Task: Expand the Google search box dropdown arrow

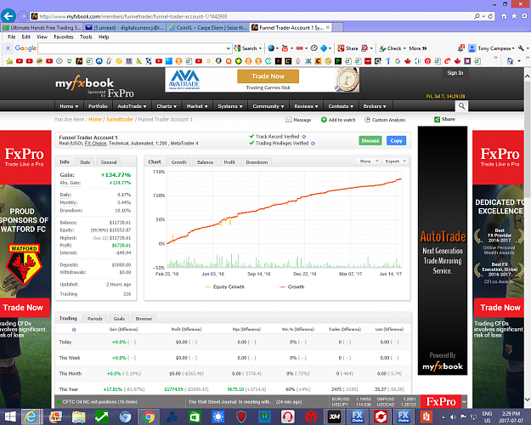Action: 229,48
